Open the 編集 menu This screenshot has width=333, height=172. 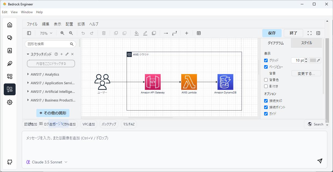point(46,24)
